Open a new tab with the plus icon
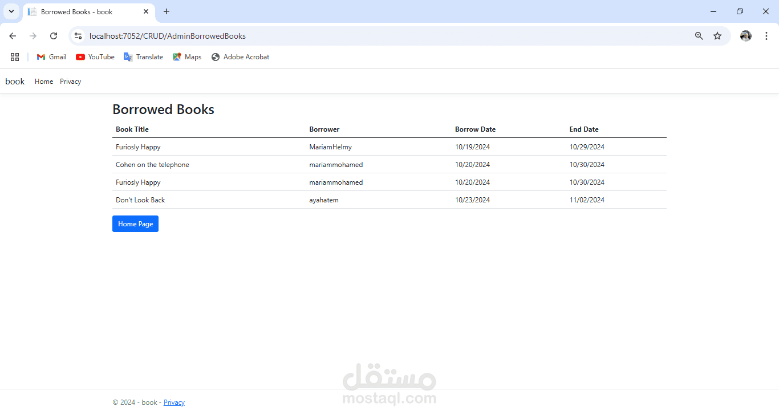 [x=167, y=11]
